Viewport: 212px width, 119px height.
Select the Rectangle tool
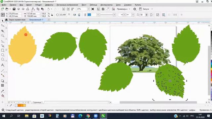2,50
